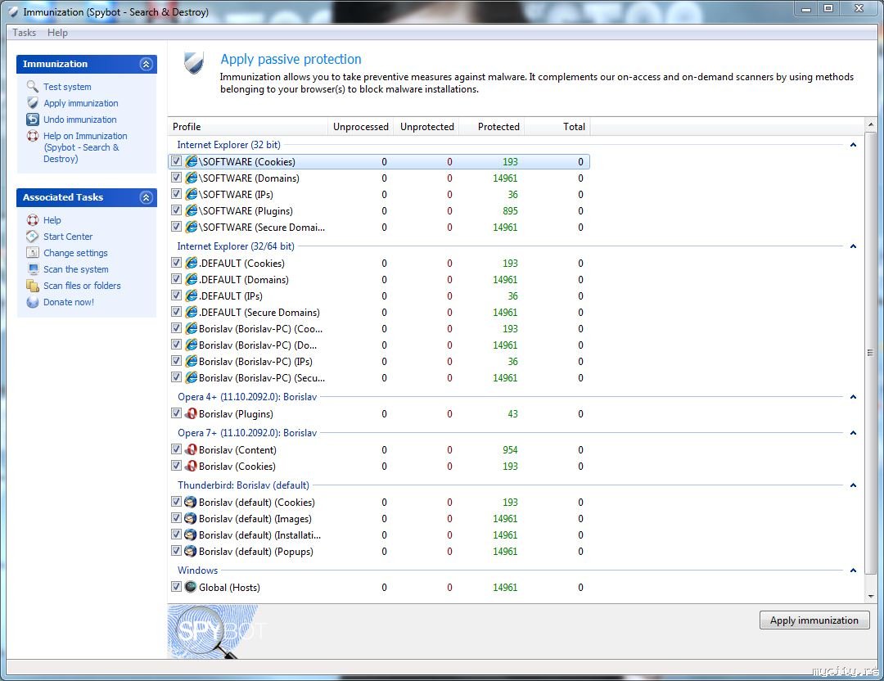The height and width of the screenshot is (681, 884).
Task: Click the Donate now globe icon
Action: [x=33, y=302]
